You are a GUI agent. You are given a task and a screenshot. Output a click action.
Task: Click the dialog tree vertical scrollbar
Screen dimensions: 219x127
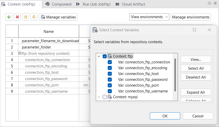click(x=175, y=73)
